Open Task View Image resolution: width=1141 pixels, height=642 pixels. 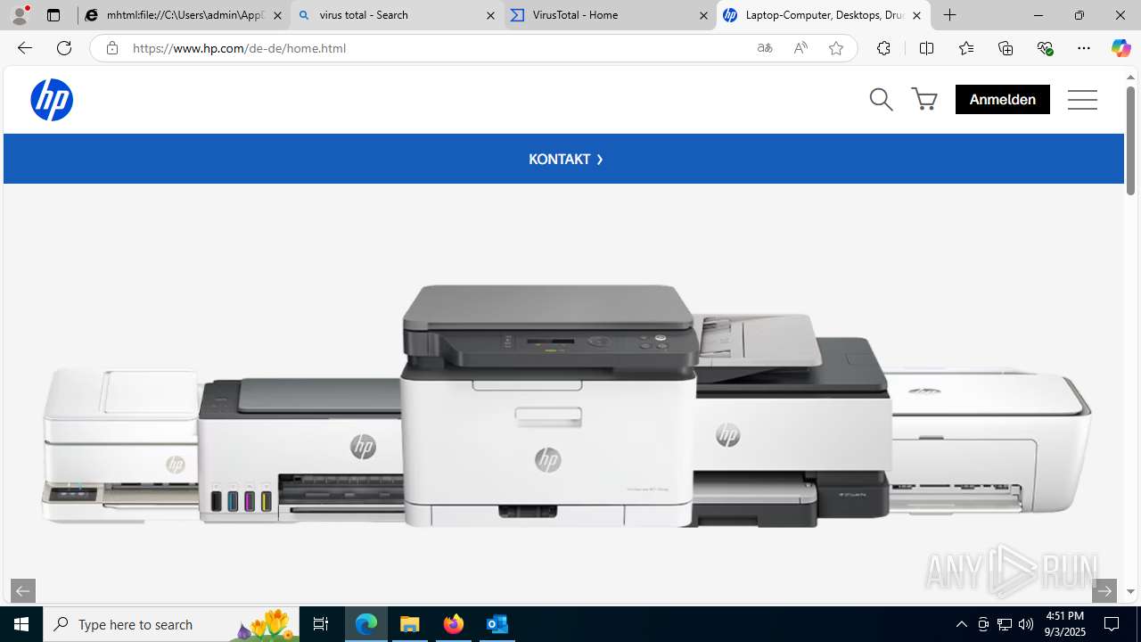321,624
